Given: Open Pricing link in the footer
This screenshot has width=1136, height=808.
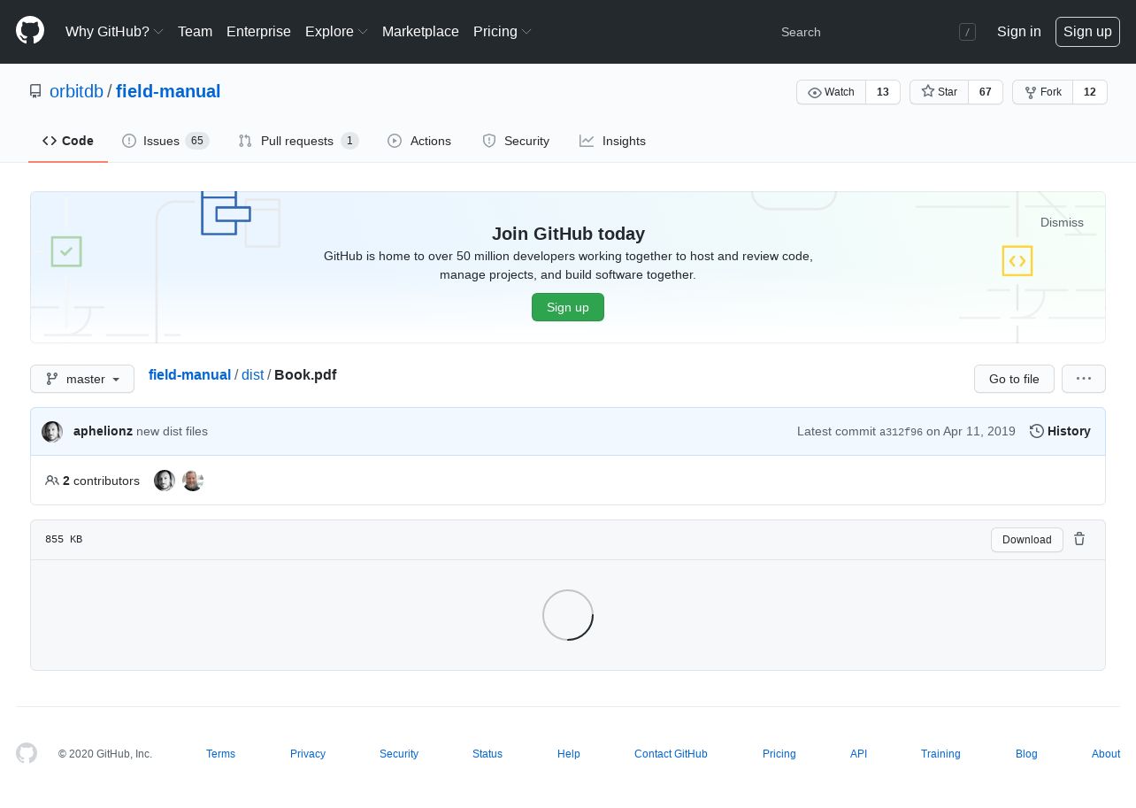Looking at the screenshot, I should [x=779, y=754].
